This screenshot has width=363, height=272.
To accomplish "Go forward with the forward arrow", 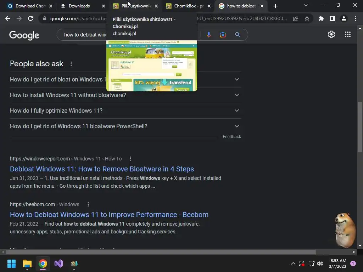I will pos(19,18).
